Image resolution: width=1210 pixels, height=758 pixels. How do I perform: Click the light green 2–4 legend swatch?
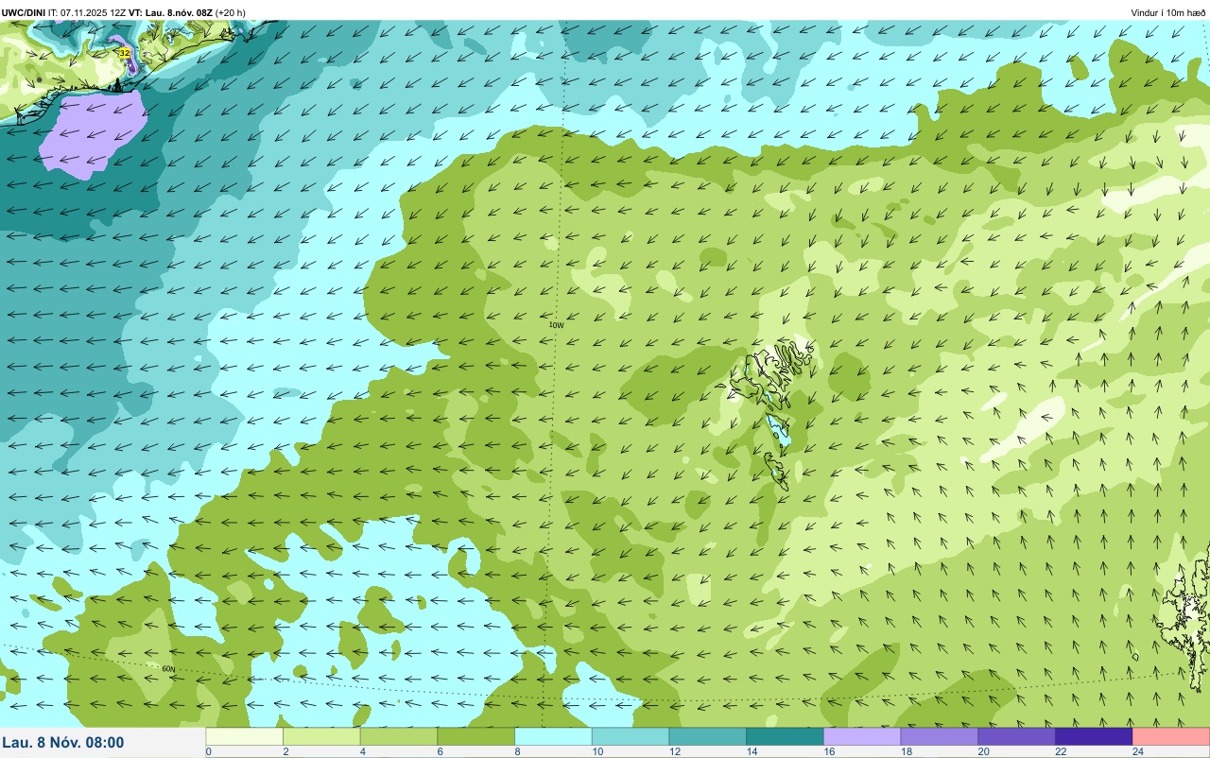pos(322,736)
